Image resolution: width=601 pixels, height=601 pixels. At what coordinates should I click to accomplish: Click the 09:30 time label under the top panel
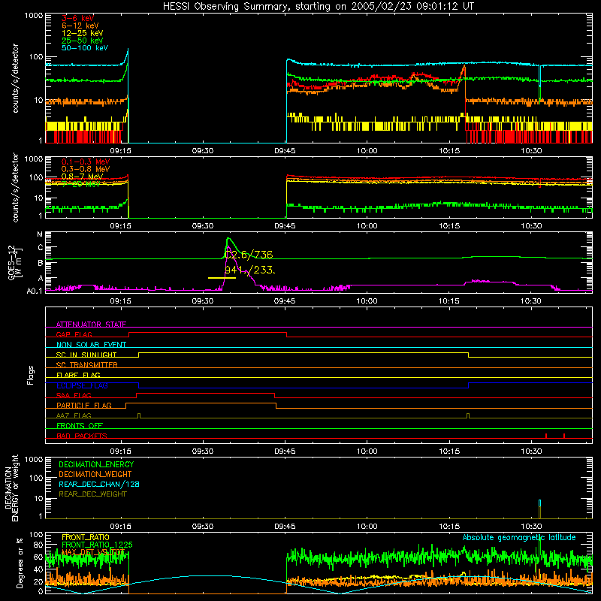[x=203, y=151]
